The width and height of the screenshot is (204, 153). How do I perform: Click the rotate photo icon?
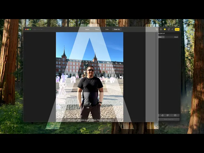(x=169, y=29)
